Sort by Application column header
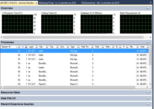The height and width of the screenshot is (109, 154). [73, 47]
